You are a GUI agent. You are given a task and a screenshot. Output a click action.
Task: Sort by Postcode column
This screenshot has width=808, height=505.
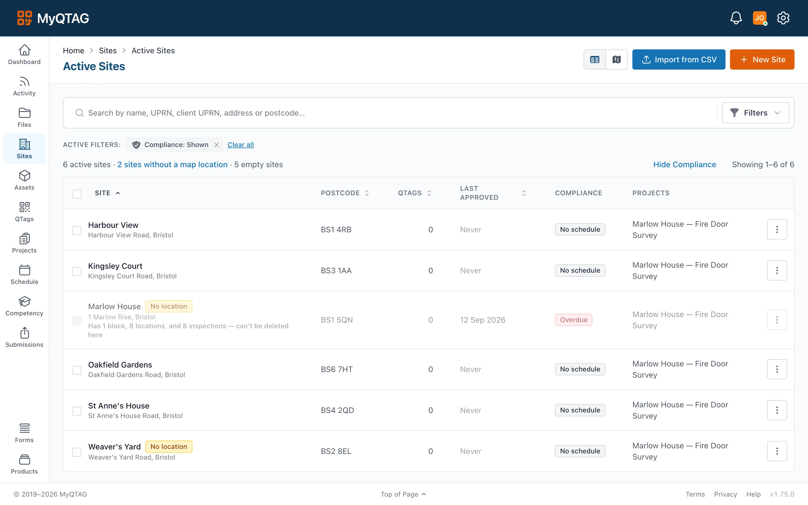point(345,193)
